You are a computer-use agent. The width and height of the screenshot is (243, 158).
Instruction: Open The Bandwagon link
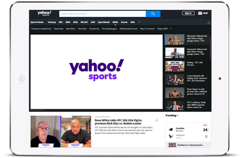pyautogui.click(x=109, y=29)
